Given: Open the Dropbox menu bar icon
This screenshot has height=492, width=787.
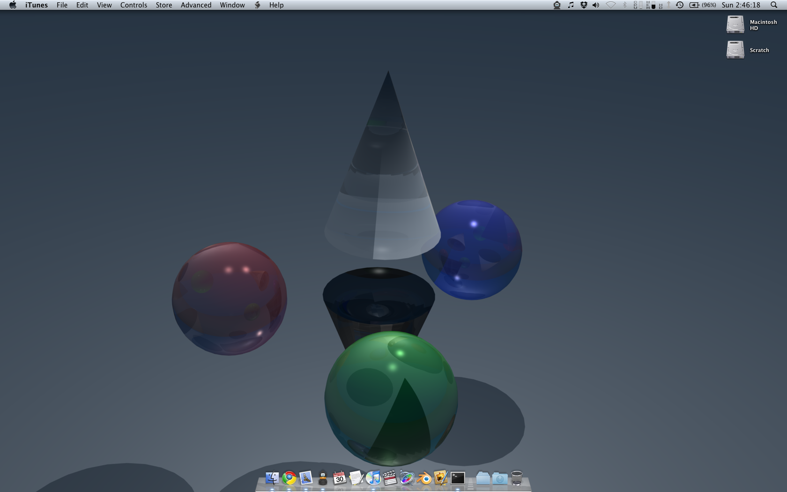Looking at the screenshot, I should (x=584, y=5).
